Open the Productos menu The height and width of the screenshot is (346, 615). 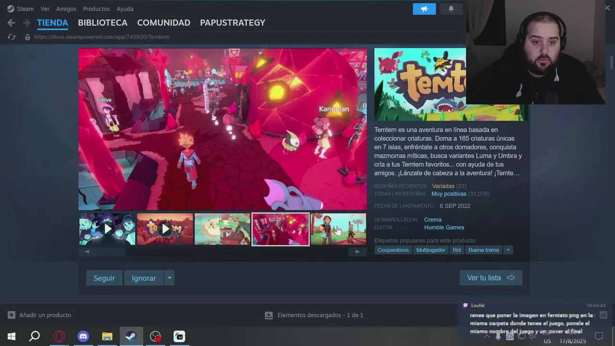[x=96, y=9]
